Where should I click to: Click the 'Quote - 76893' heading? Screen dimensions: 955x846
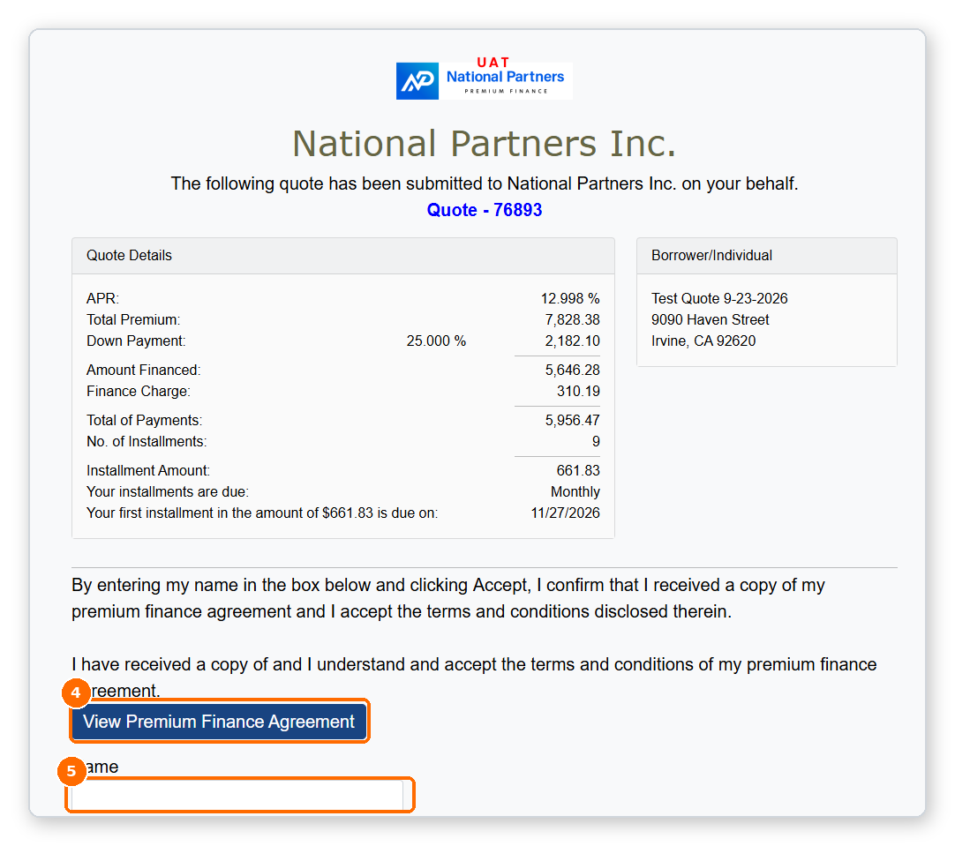pyautogui.click(x=485, y=210)
